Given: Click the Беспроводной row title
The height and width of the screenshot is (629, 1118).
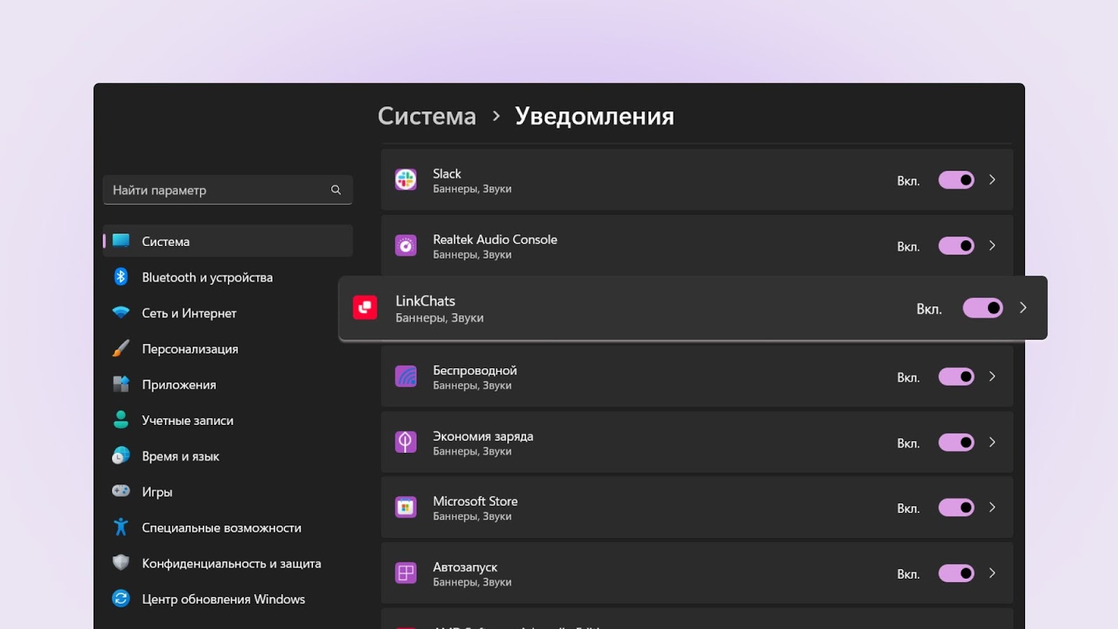Looking at the screenshot, I should click(x=474, y=370).
